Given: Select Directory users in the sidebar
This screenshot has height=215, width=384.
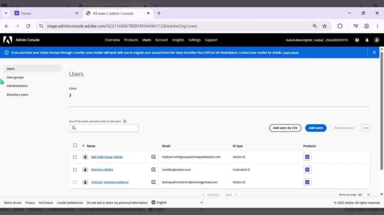Looking at the screenshot, I should (17, 94).
